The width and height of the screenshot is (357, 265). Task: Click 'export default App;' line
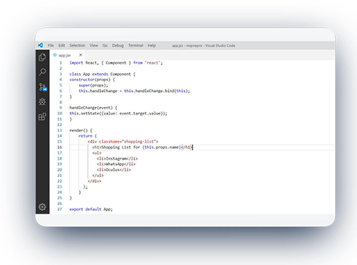tap(91, 209)
